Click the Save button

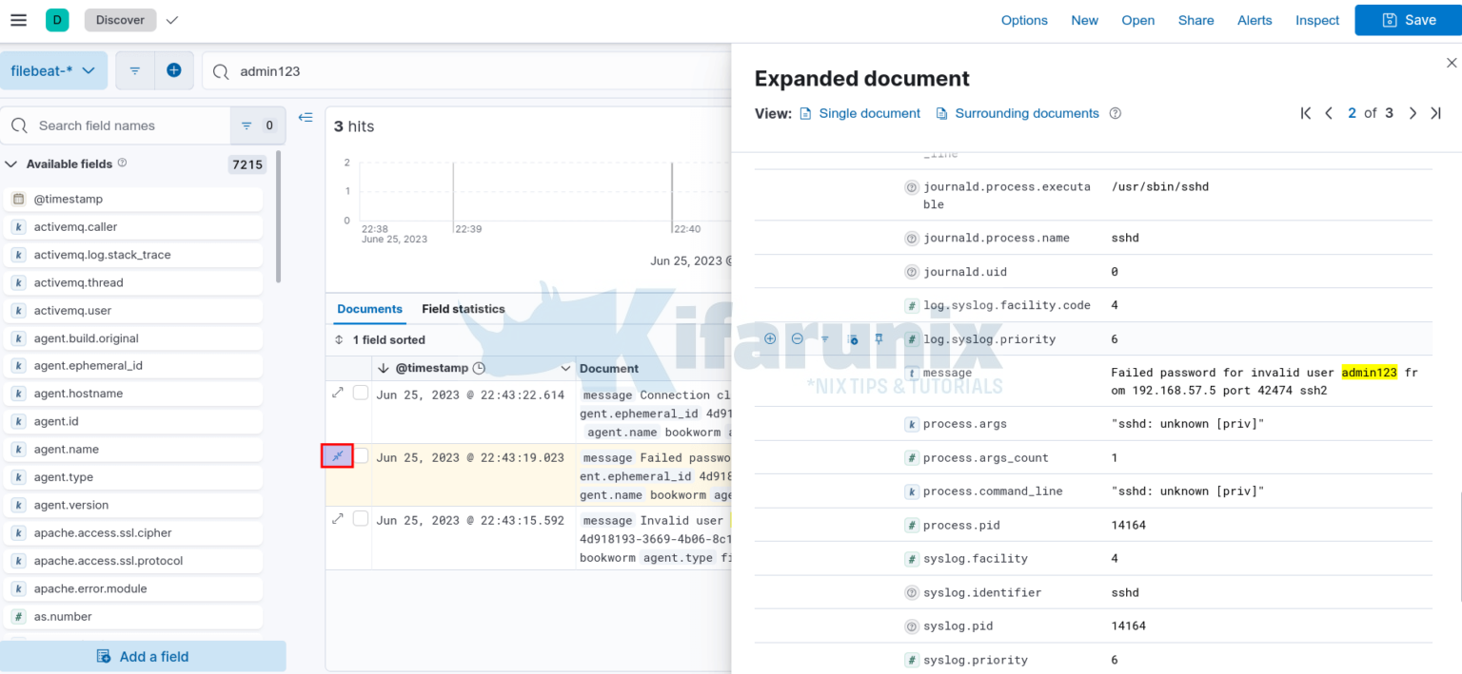click(1407, 19)
